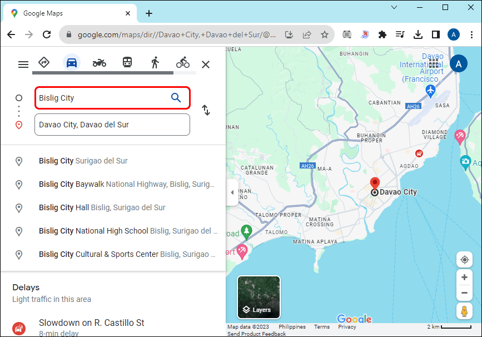Select the Google Maps browser tab
This screenshot has height=337, width=482.
pos(70,13)
